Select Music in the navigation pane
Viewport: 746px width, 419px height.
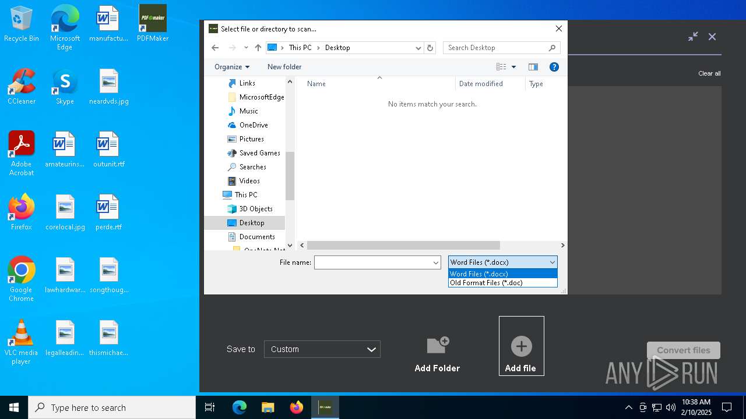(x=248, y=111)
